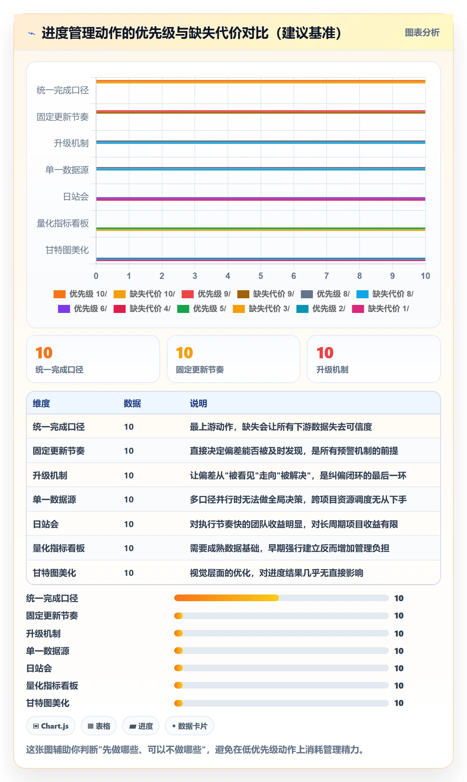Click the 统一完成口径 progress bar
Screen dimensions: 467x782
click(281, 598)
